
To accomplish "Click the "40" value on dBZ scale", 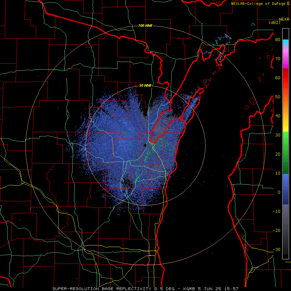I will [278, 116].
